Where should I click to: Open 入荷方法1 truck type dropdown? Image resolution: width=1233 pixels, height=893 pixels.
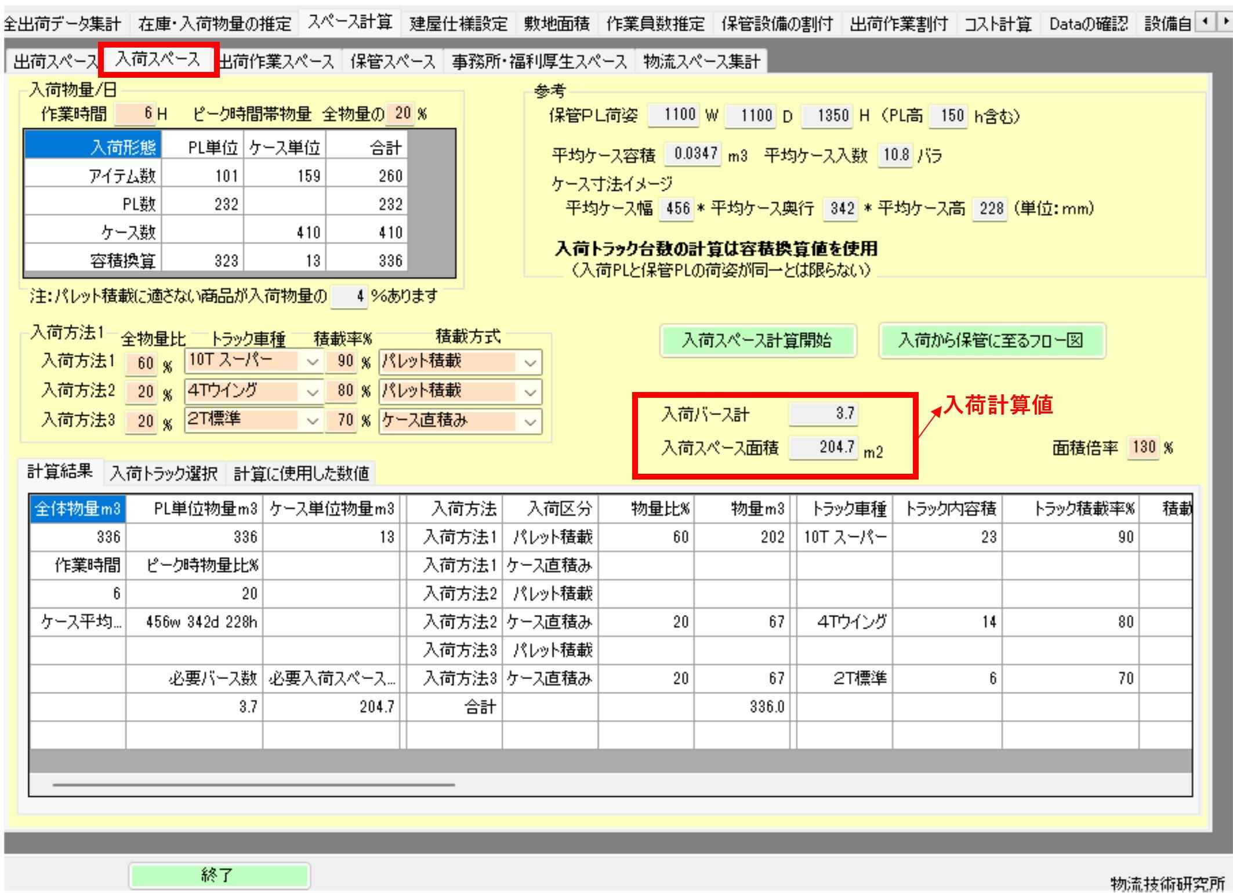coord(313,362)
